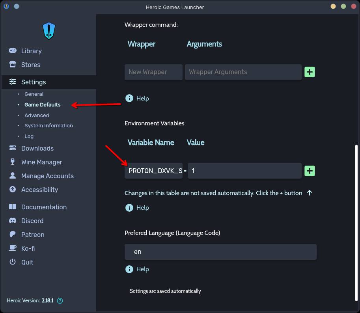Open Library via the gamepad icon
The height and width of the screenshot is (313, 360).
13,51
